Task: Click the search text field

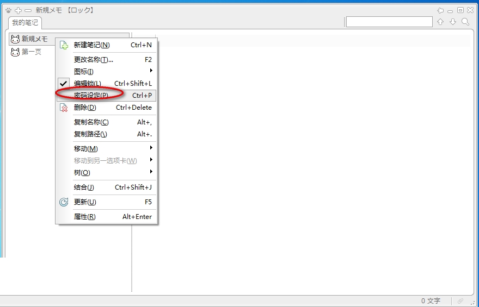Action: [389, 22]
